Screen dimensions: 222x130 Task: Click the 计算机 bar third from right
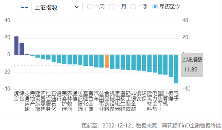[x=165, y=64]
